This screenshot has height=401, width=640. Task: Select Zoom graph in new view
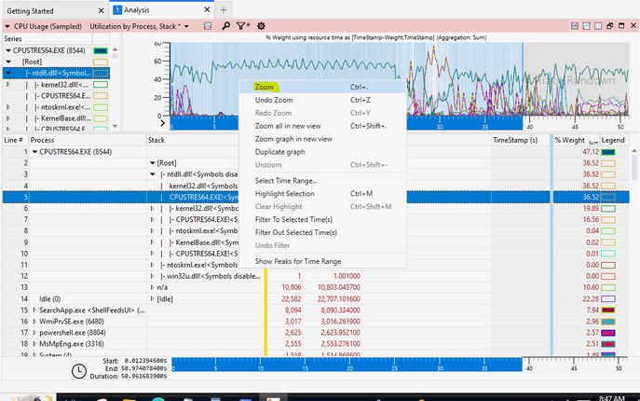pos(322,139)
